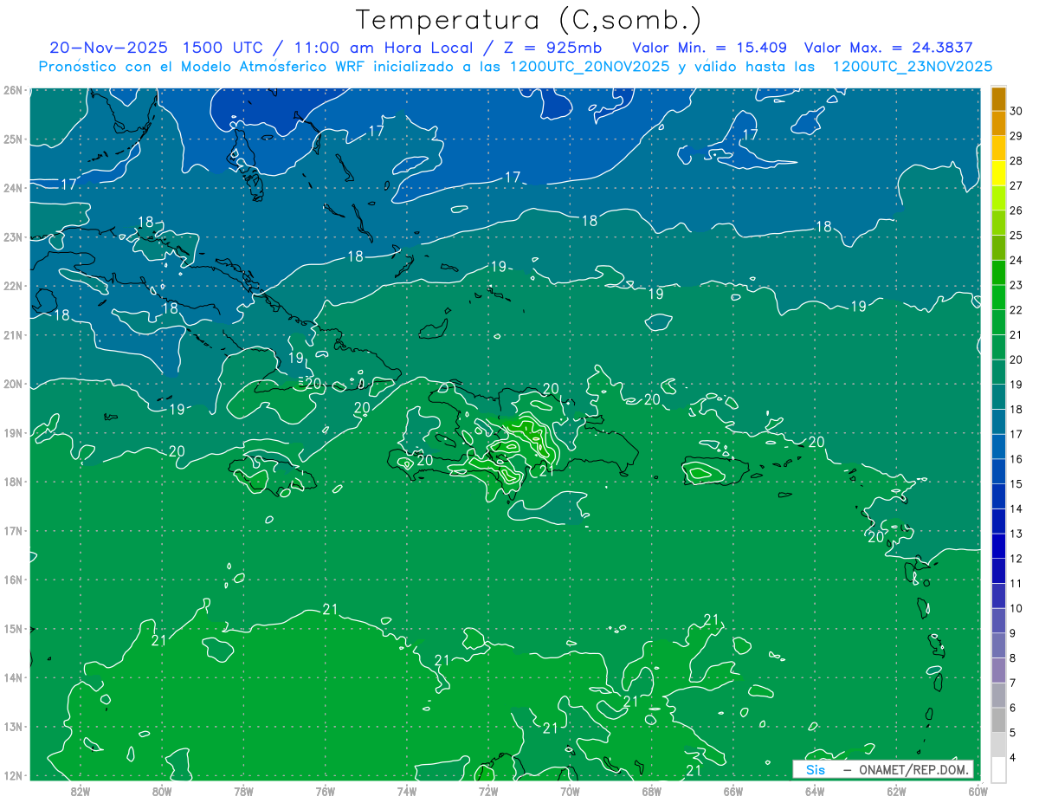Click the gray swatch between 5 and 6
The height and width of the screenshot is (803, 1039).
click(x=998, y=720)
